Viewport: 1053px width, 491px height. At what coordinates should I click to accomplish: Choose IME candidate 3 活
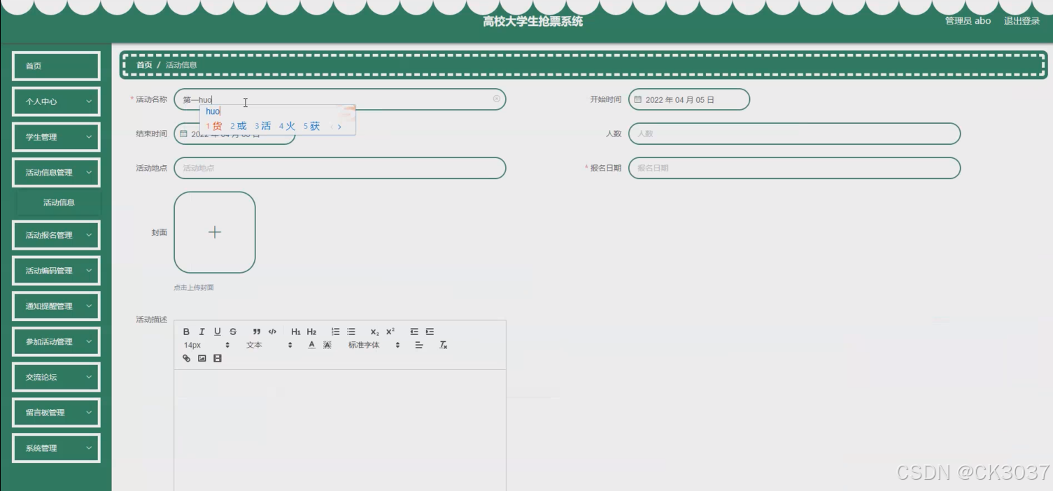point(263,126)
